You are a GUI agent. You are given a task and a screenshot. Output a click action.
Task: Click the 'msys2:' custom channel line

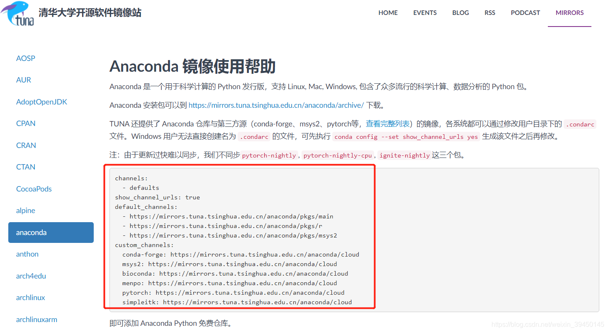pyautogui.click(x=230, y=264)
